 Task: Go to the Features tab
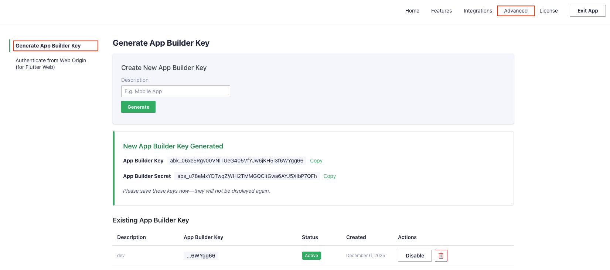coord(441,11)
